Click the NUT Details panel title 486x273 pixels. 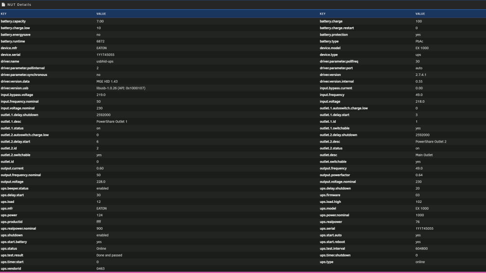[19, 5]
